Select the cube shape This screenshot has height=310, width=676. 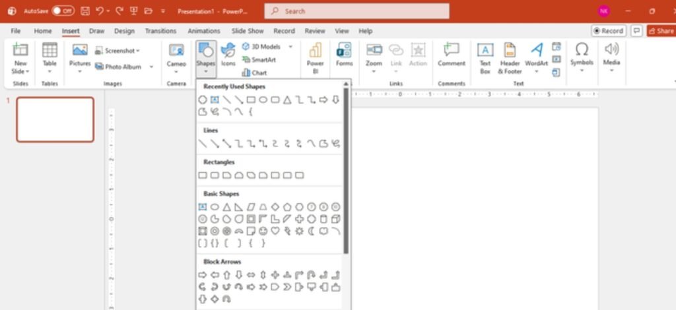tap(335, 219)
